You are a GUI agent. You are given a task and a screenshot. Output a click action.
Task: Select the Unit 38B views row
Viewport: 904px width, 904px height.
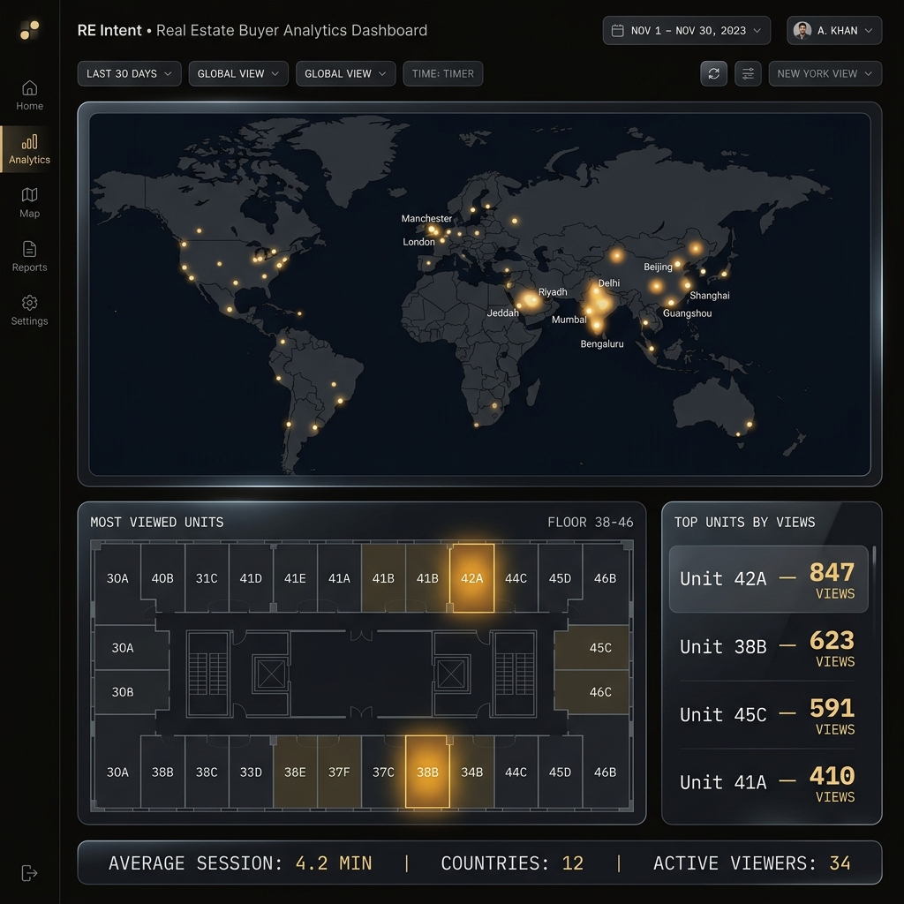(767, 647)
